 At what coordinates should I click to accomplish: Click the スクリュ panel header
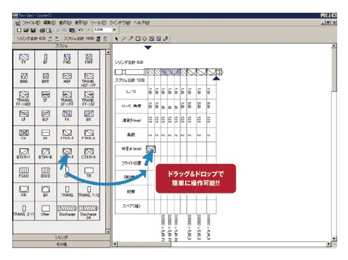[x=61, y=46]
